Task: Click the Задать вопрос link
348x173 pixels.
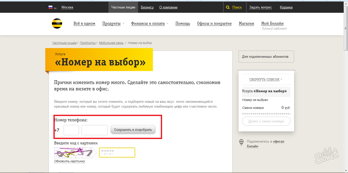Action: pyautogui.click(x=261, y=7)
